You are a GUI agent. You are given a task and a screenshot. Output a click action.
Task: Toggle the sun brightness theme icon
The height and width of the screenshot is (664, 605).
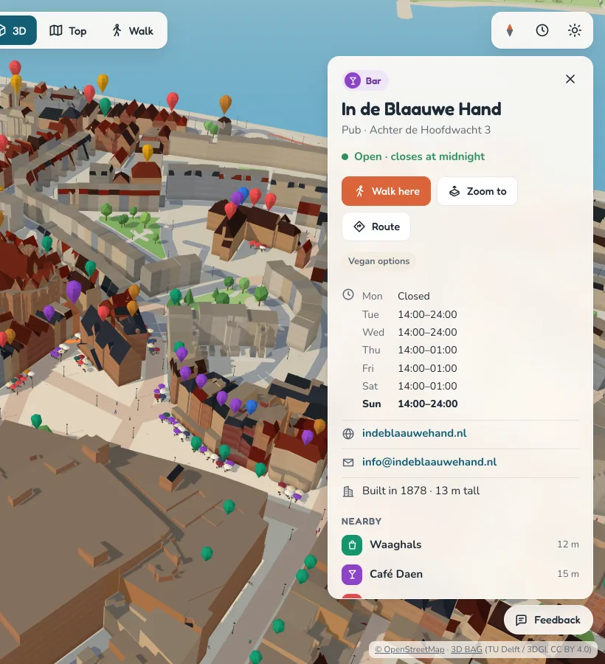[x=575, y=30]
